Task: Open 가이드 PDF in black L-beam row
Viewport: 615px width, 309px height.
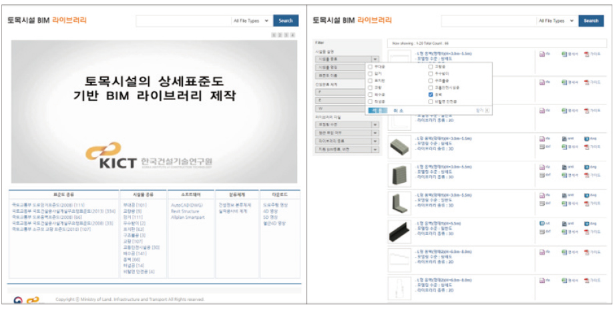Action: [x=592, y=232]
